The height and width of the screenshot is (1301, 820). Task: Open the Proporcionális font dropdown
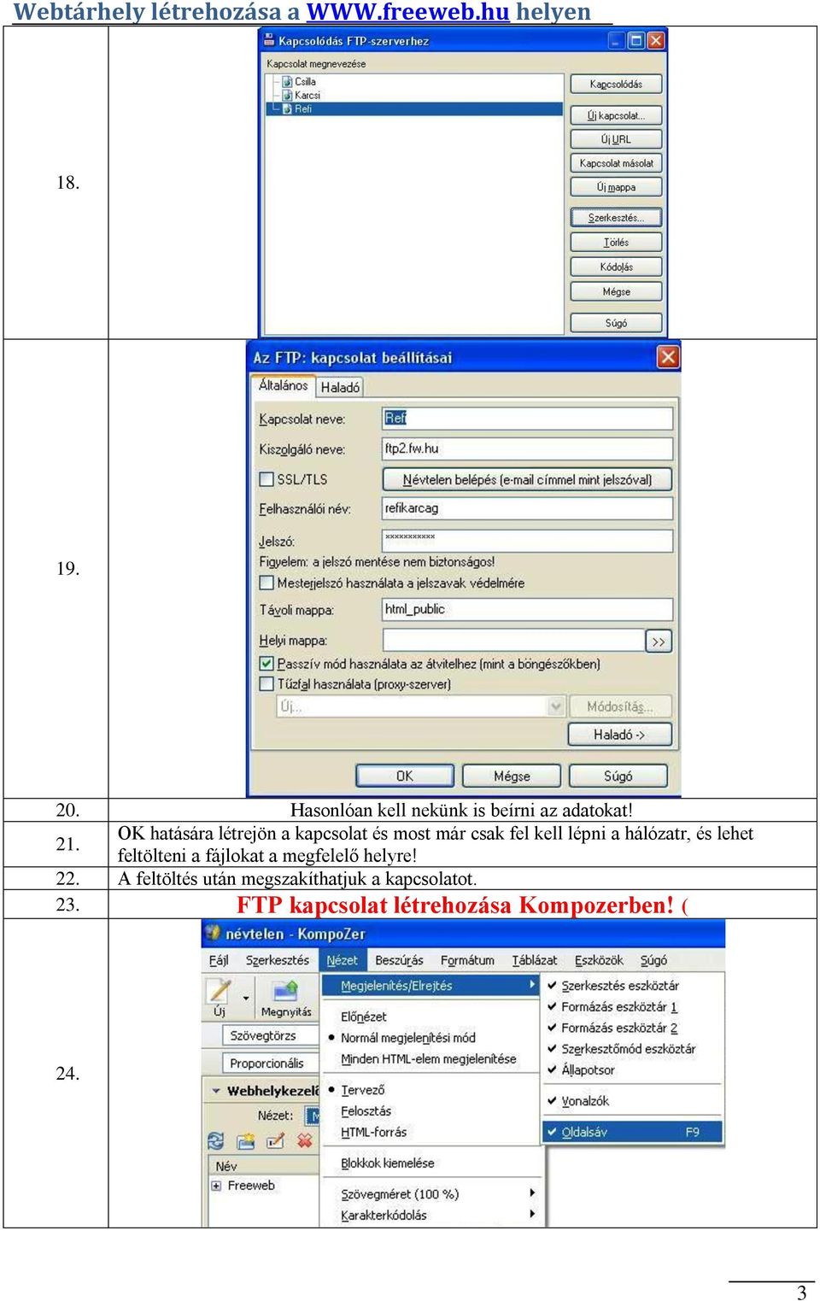(x=270, y=1064)
